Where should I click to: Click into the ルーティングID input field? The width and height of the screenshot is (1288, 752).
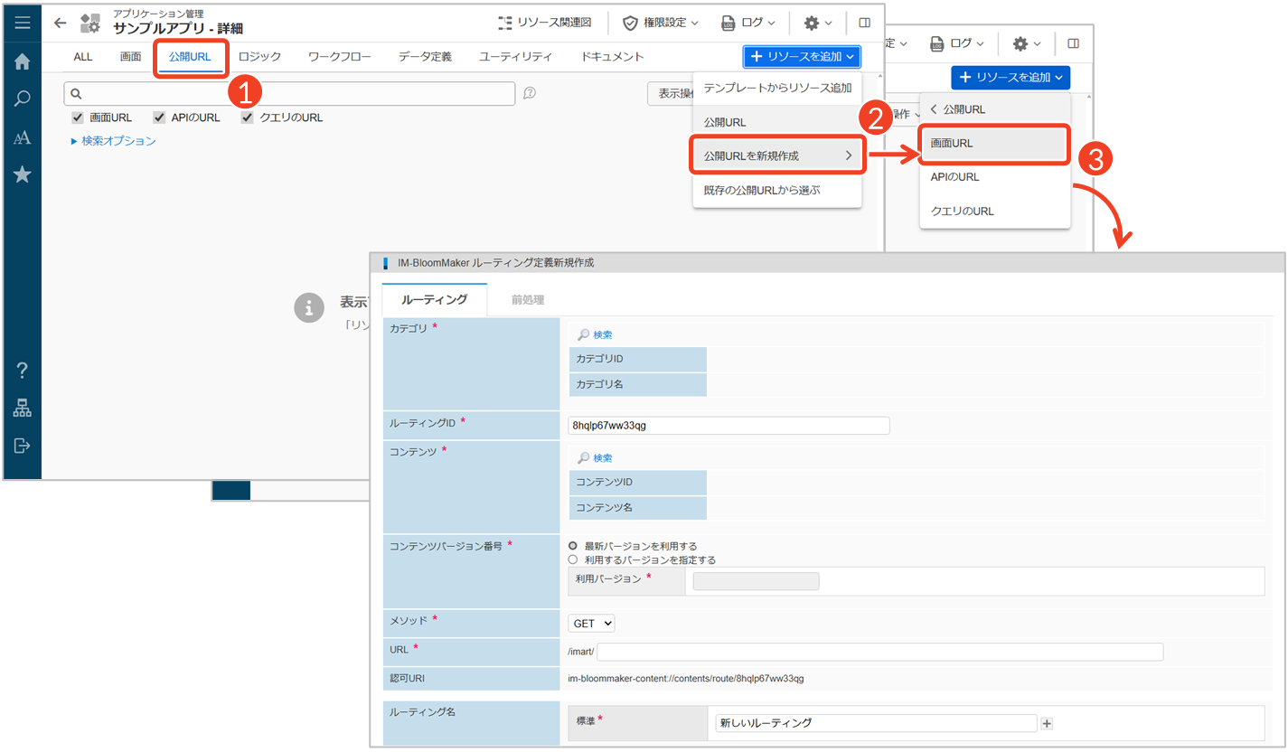729,425
